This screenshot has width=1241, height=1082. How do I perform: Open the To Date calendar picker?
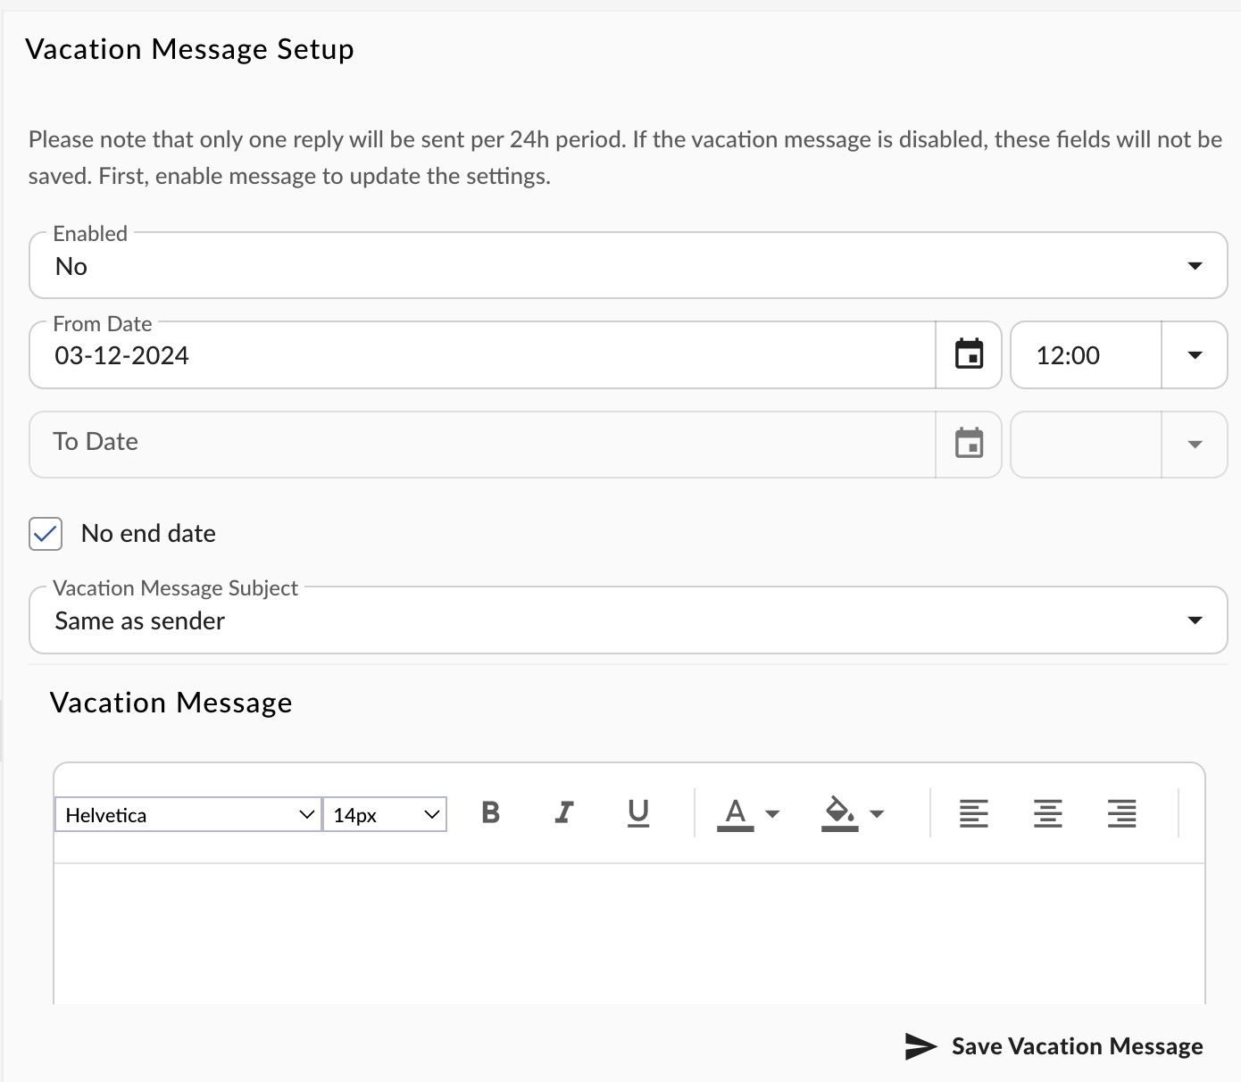point(969,443)
